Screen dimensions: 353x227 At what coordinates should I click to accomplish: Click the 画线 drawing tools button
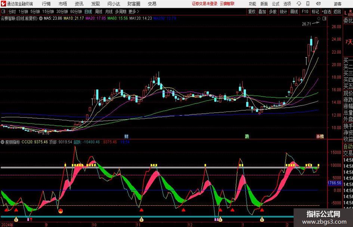click(x=294, y=12)
